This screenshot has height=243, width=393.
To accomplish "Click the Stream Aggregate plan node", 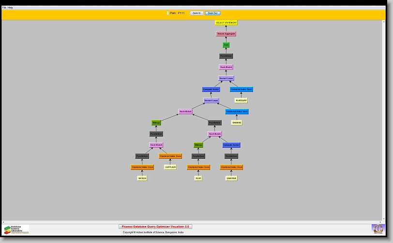I will [226, 34].
